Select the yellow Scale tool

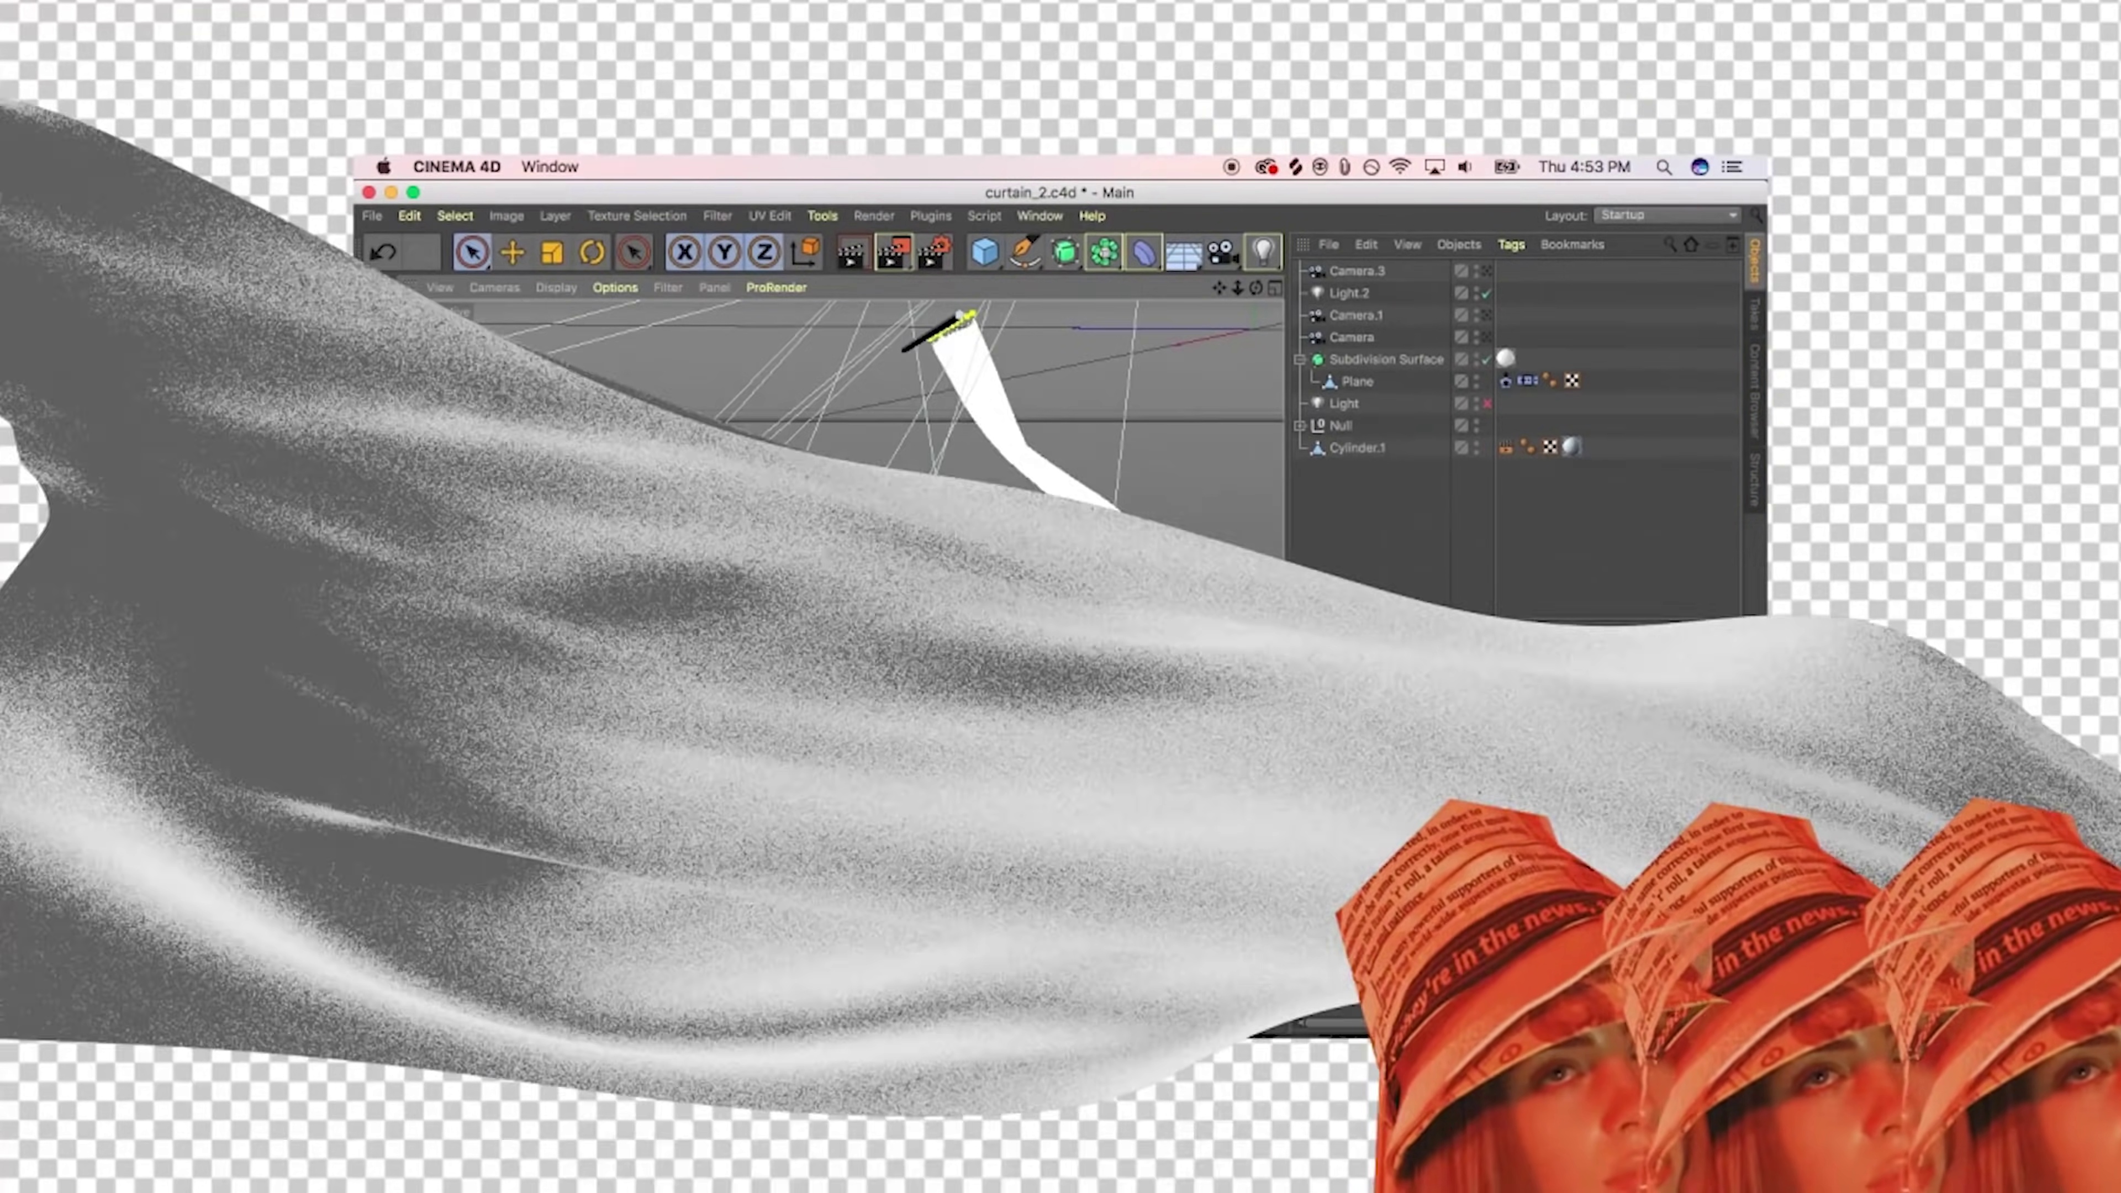[x=552, y=253]
